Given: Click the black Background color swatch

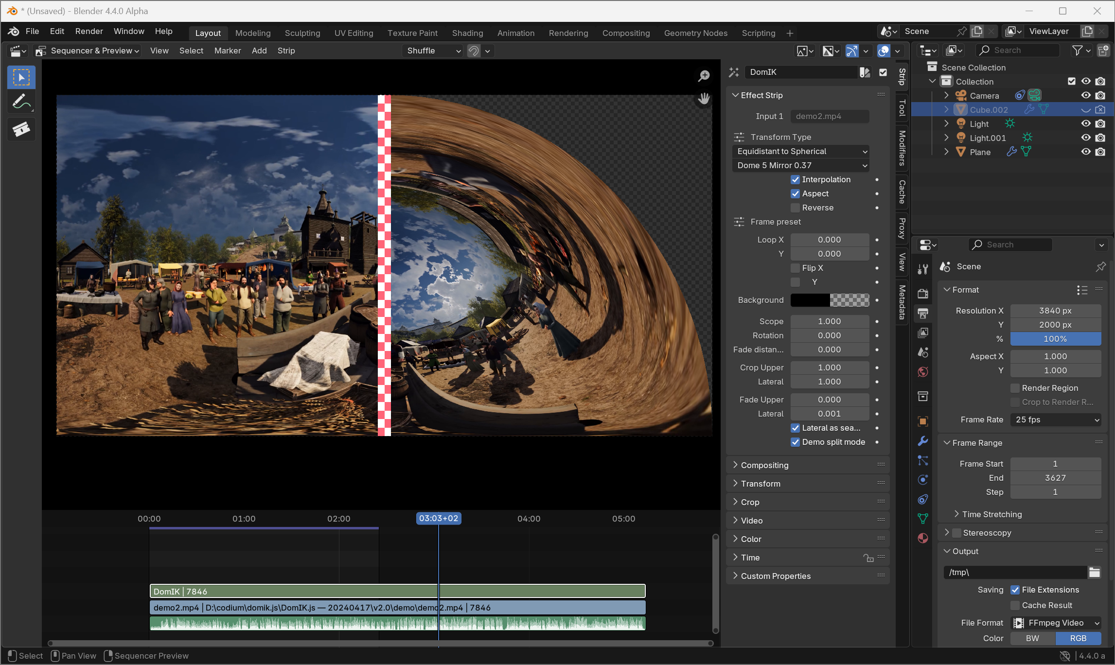Looking at the screenshot, I should 810,300.
